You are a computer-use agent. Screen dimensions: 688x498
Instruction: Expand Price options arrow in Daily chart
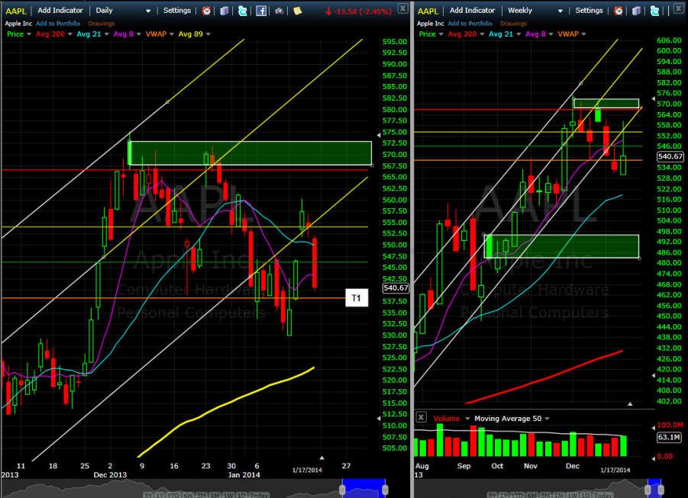(x=29, y=34)
